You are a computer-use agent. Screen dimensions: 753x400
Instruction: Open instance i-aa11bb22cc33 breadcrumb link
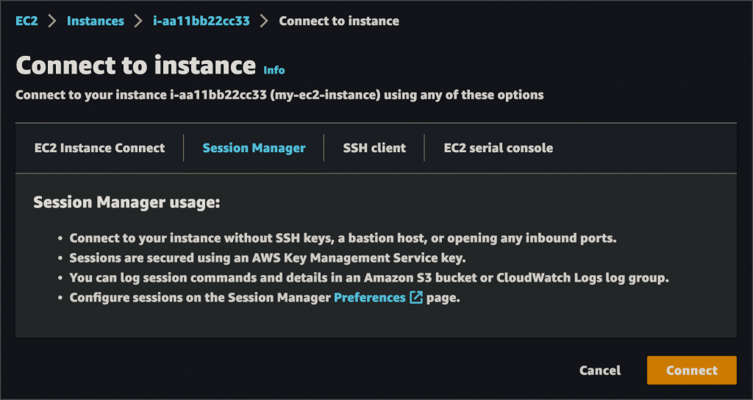coord(201,21)
